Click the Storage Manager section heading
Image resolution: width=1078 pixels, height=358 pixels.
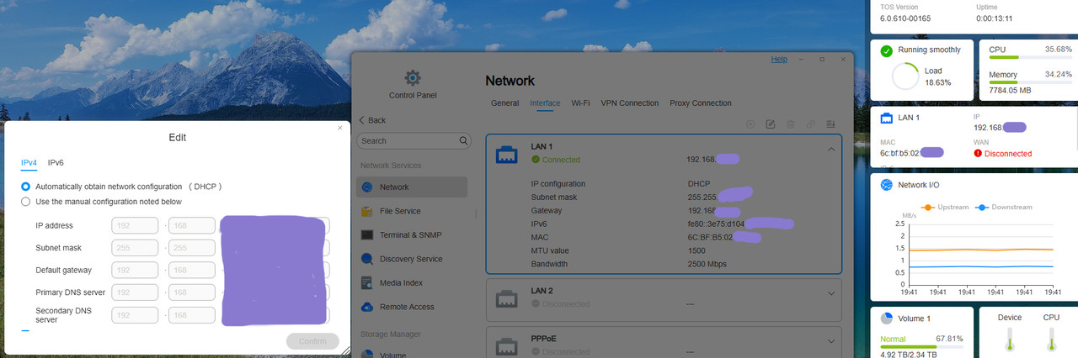tap(391, 334)
